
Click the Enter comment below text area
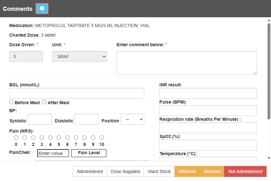tap(187, 63)
